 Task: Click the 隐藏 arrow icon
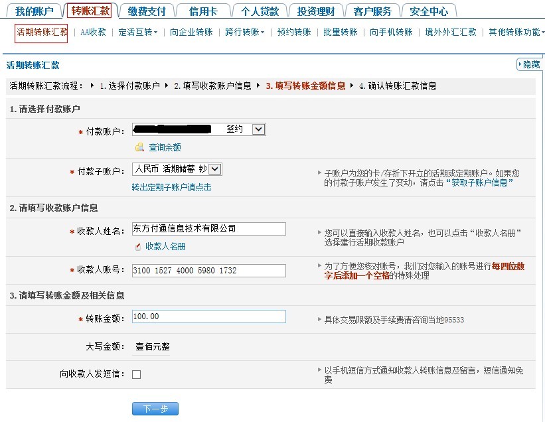pos(520,64)
